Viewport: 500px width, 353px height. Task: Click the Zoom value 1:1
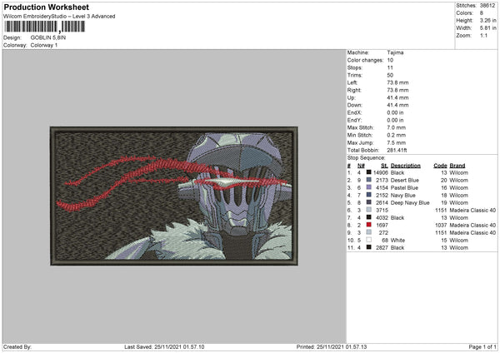point(483,35)
